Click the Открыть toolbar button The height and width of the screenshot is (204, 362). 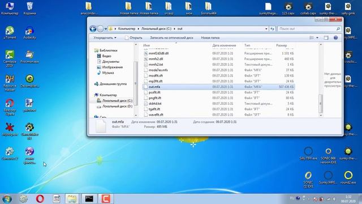tap(133, 38)
